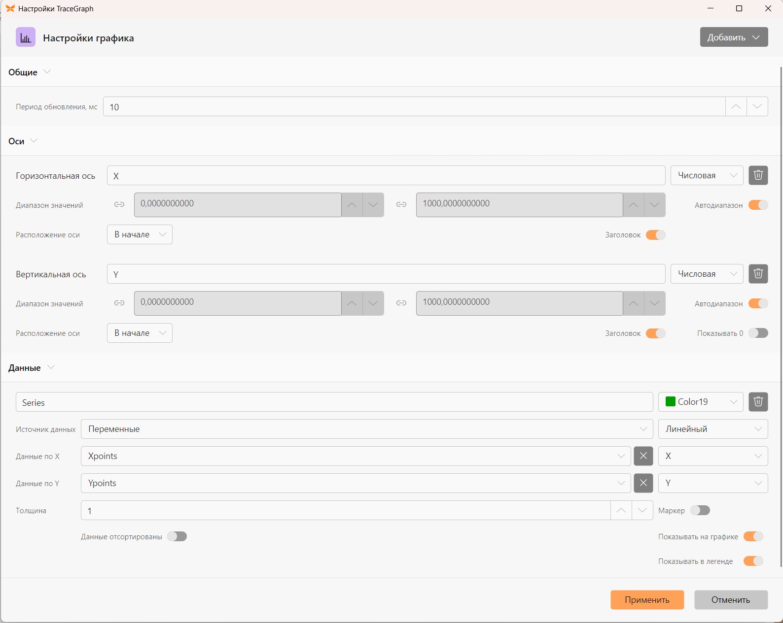Click the horizontal axis name field X
783x623 pixels.
pyautogui.click(x=386, y=175)
